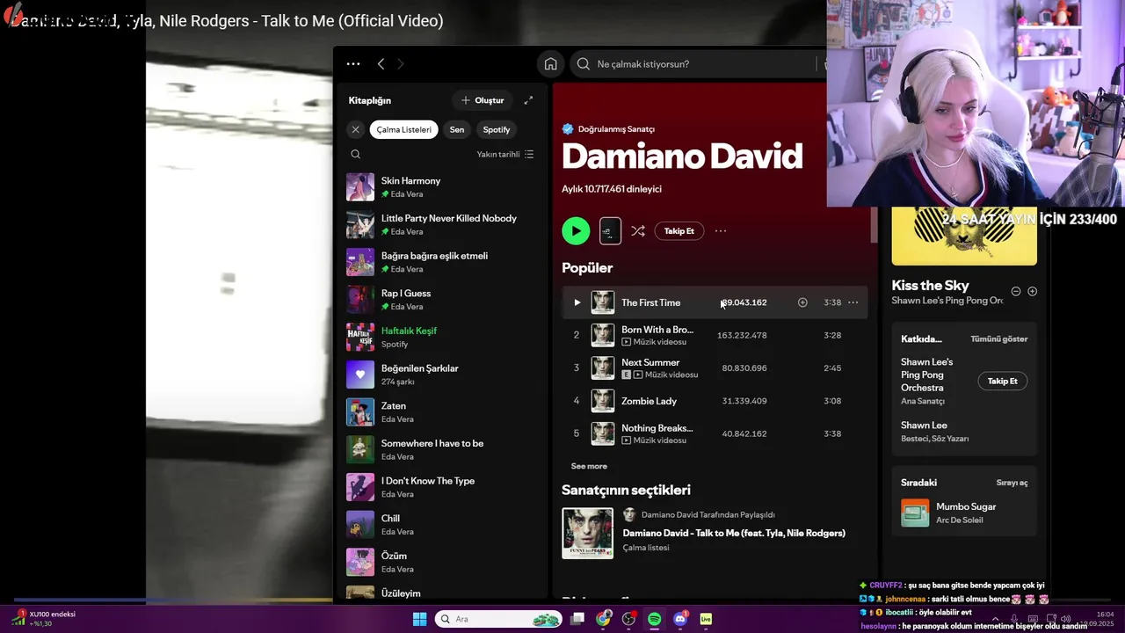
Task: Hide Kiss the Sky with minus icon
Action: click(x=1016, y=291)
